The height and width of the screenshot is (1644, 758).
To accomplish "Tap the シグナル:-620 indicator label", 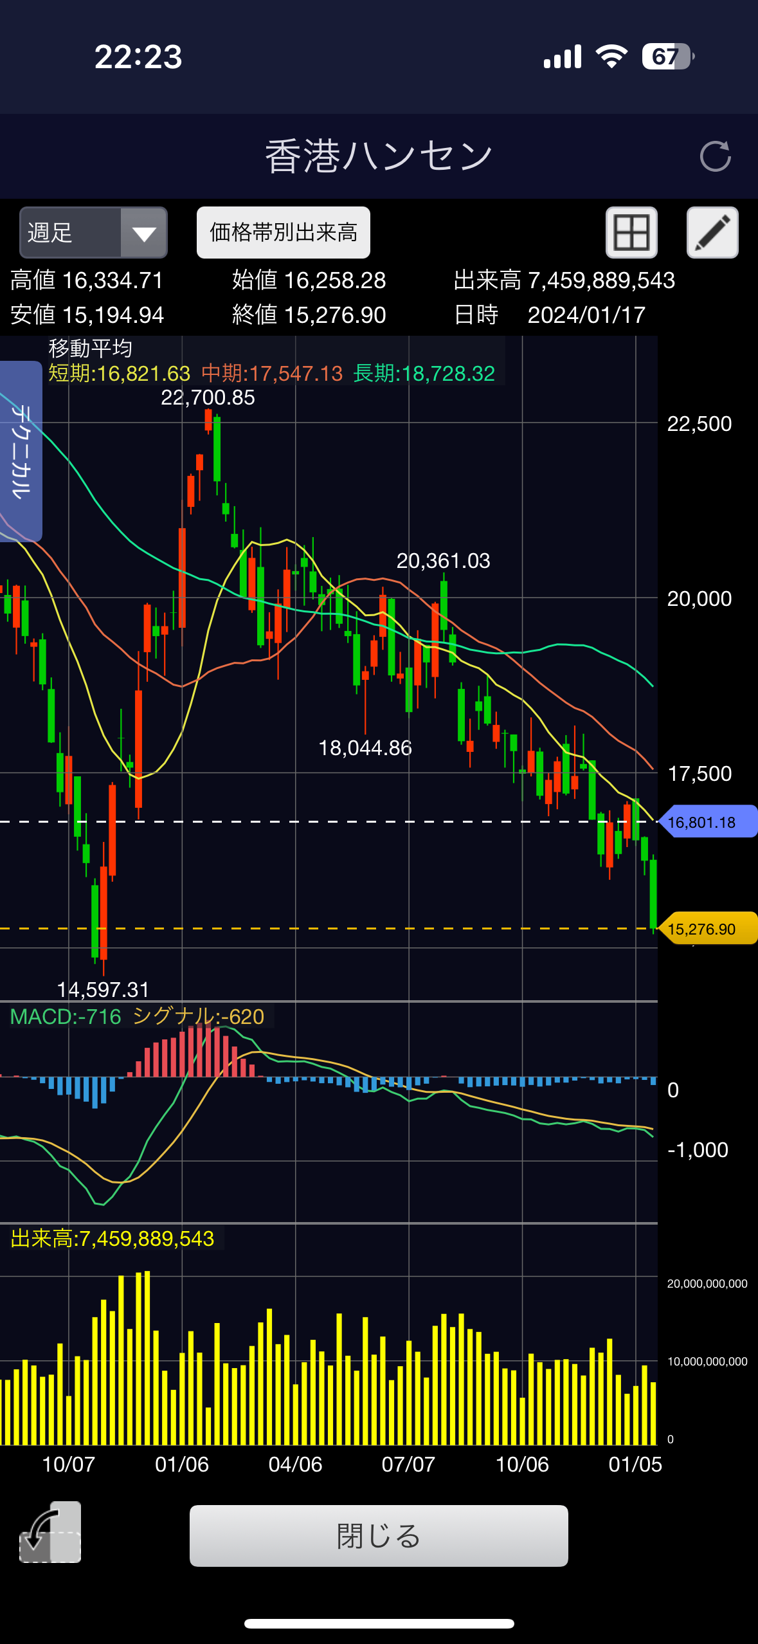I will click(x=199, y=1016).
